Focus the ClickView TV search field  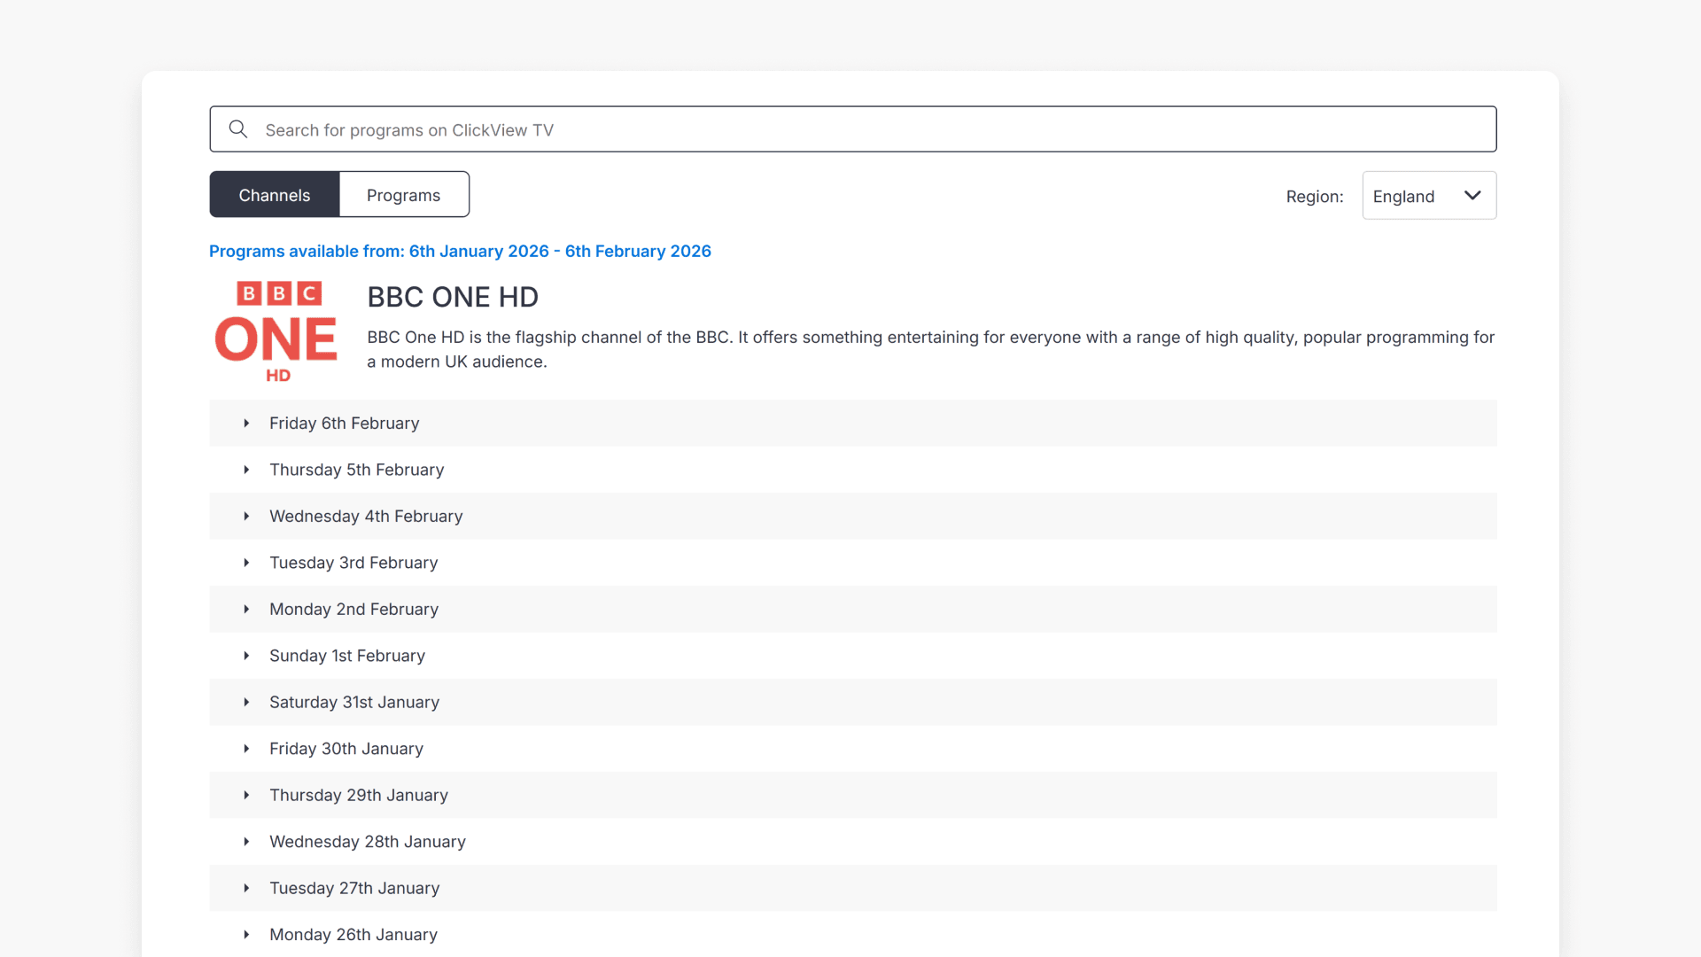[x=850, y=129]
